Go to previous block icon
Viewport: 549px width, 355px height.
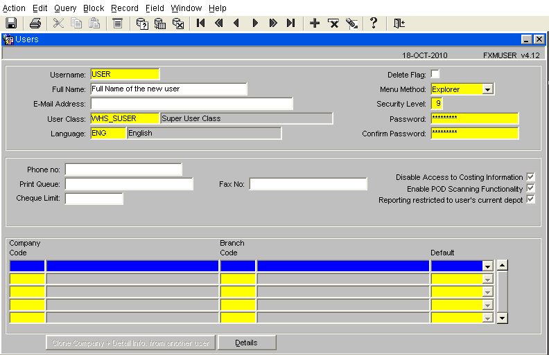click(x=219, y=23)
